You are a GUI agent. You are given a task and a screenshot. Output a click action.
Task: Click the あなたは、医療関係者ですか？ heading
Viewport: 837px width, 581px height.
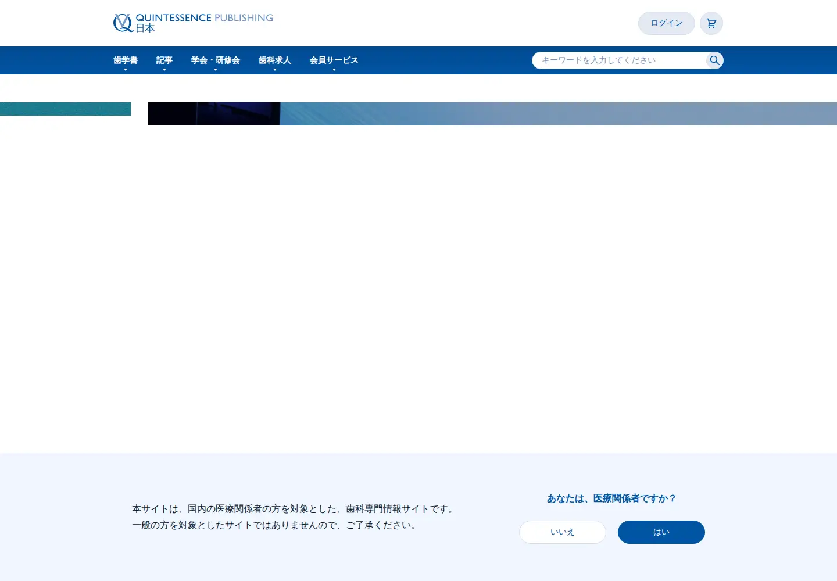612,498
